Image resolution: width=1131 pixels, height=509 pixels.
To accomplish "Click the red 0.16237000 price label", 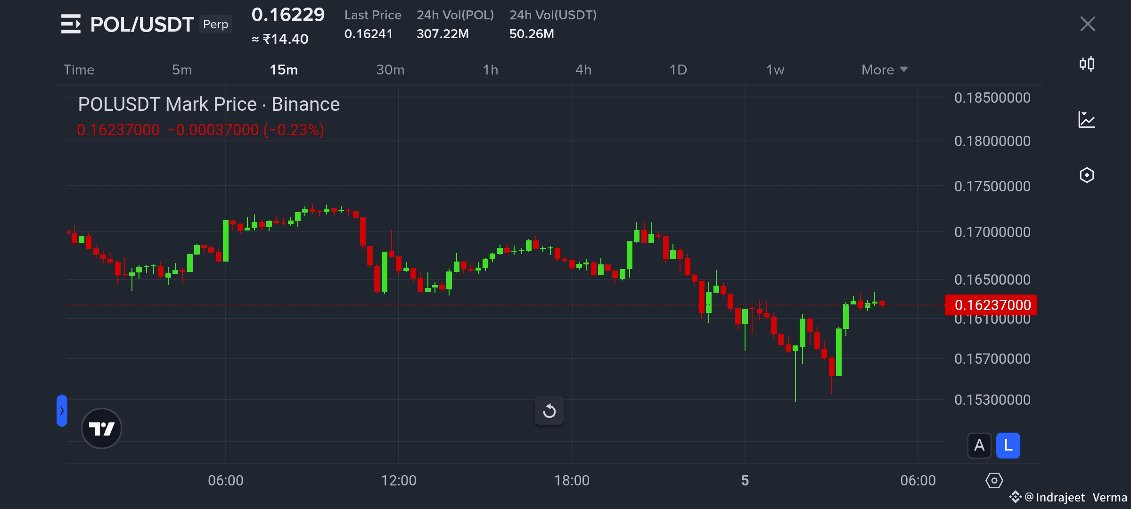I will coord(991,305).
